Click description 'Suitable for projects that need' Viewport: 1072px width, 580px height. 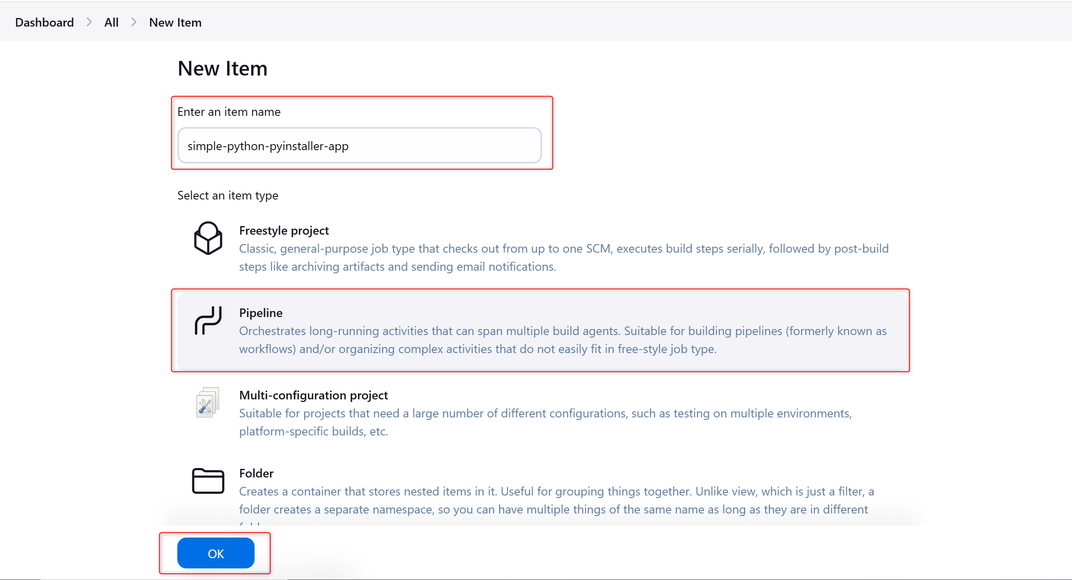pos(545,423)
